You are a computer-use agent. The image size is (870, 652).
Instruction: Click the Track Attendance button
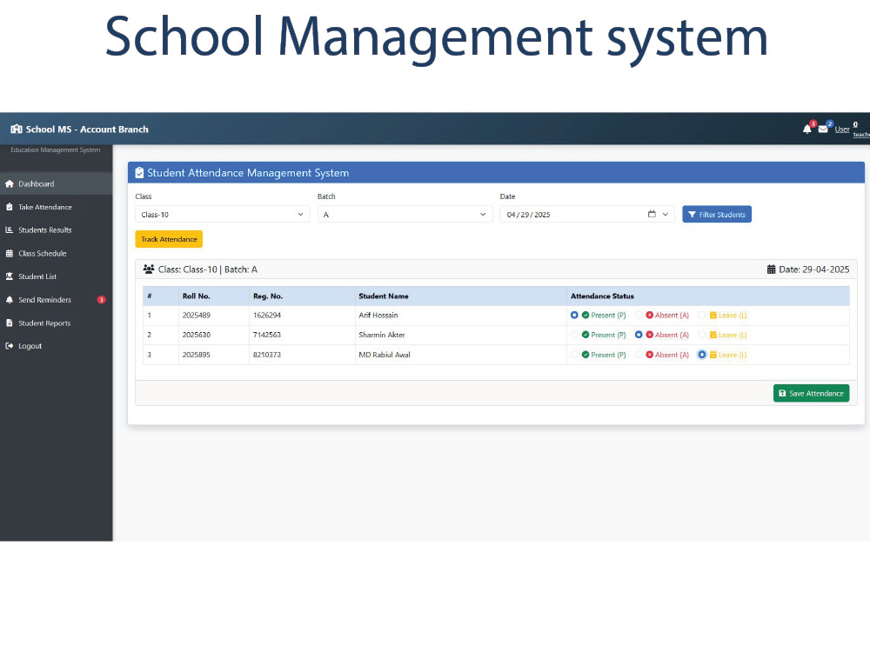[169, 239]
